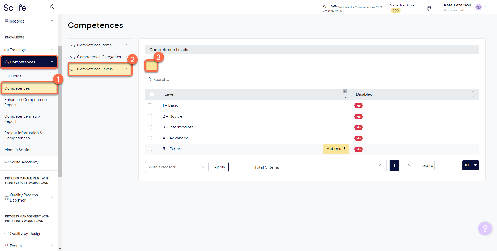This screenshot has height=251, width=497.
Task: Open the chat messages icon in header
Action: [x=428, y=9]
